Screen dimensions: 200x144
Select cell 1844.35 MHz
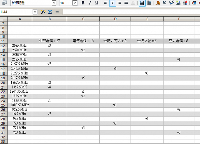[20, 92]
